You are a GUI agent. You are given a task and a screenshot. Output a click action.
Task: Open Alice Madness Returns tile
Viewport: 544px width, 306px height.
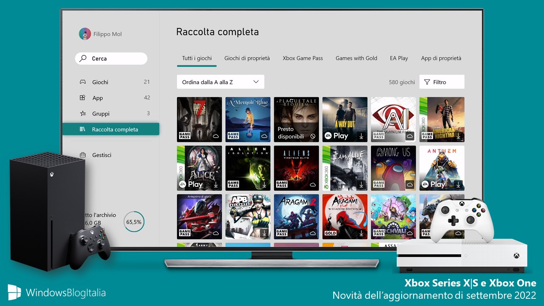(x=199, y=168)
